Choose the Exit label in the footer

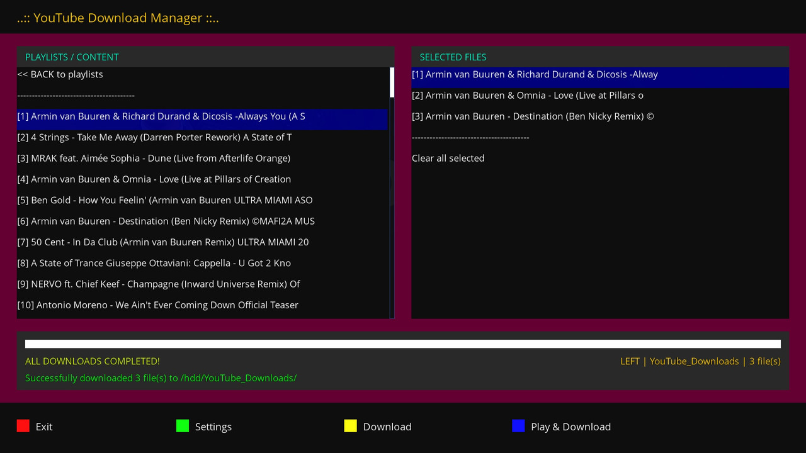click(x=44, y=427)
